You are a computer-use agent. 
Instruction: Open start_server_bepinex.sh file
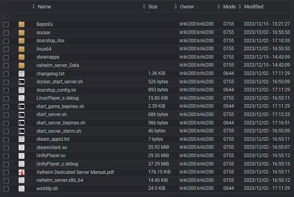(x=61, y=123)
